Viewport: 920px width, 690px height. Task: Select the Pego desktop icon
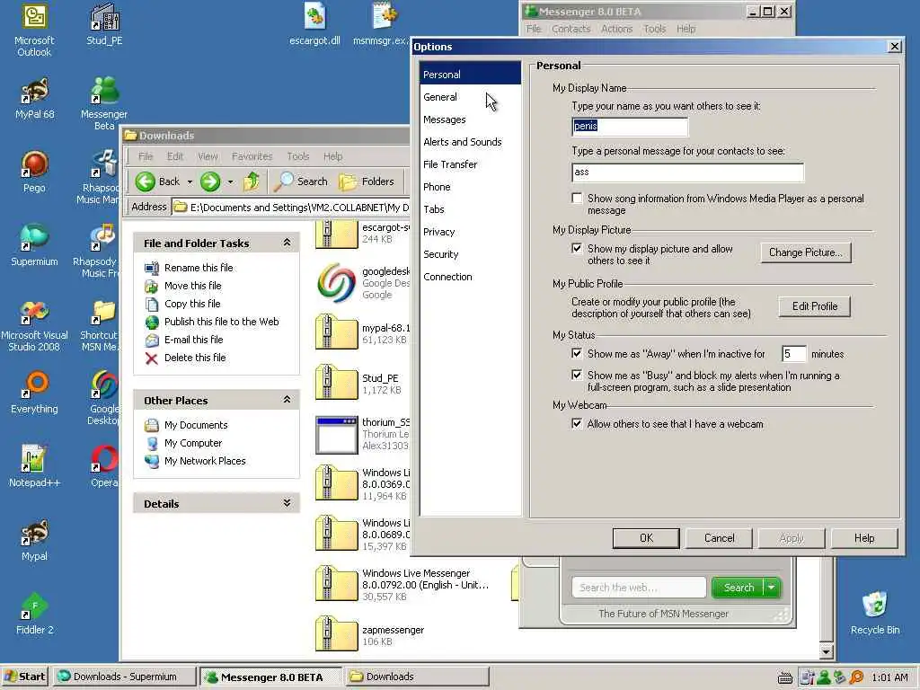[34, 172]
